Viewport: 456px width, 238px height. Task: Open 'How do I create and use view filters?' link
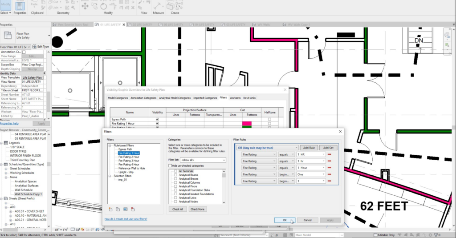[126, 219]
